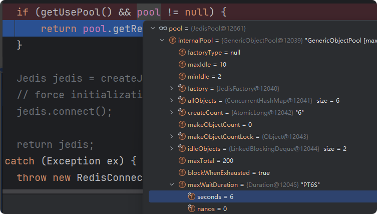
Task: Click the final field icon of allObjects
Action: tap(182, 100)
